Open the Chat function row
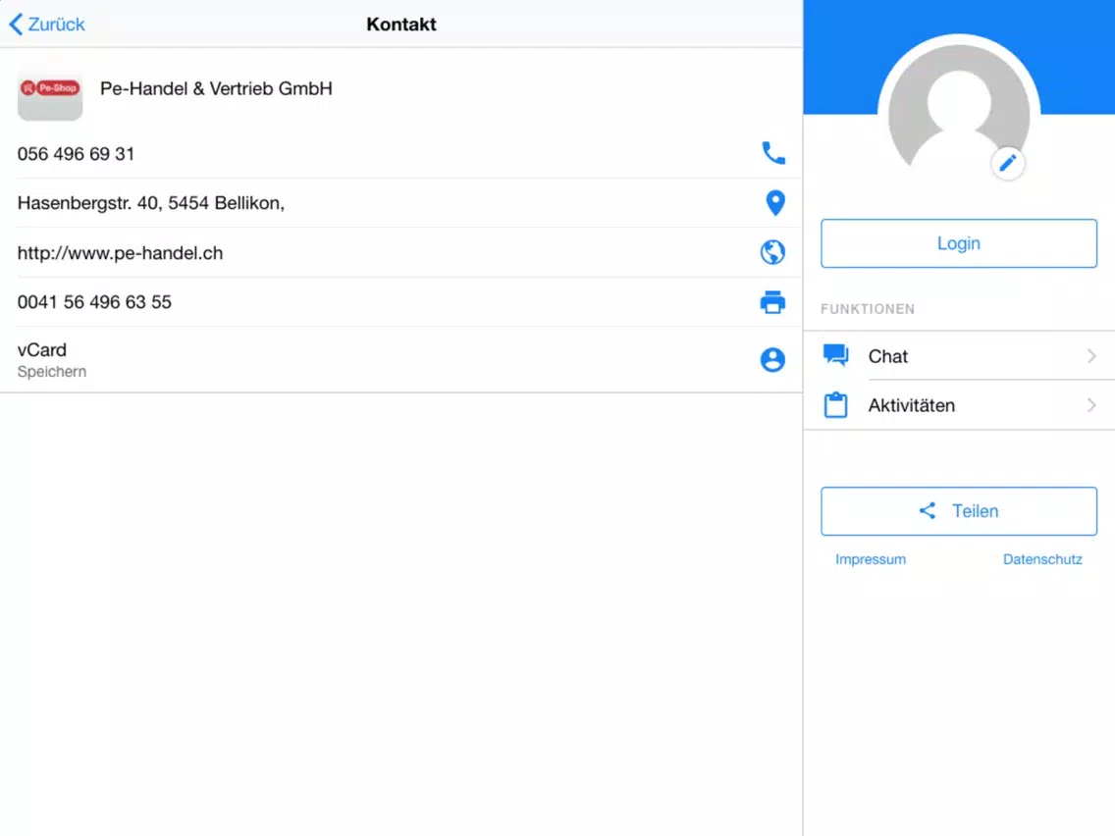The image size is (1115, 836). (x=959, y=355)
